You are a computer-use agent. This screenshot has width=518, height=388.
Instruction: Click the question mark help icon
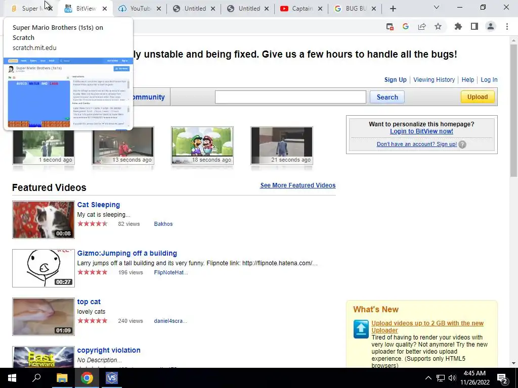pyautogui.click(x=462, y=144)
